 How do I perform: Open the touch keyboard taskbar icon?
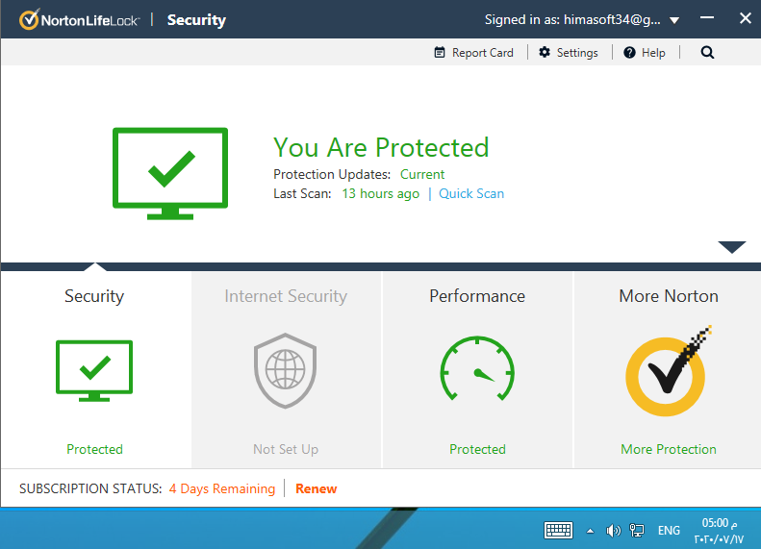coord(558,530)
